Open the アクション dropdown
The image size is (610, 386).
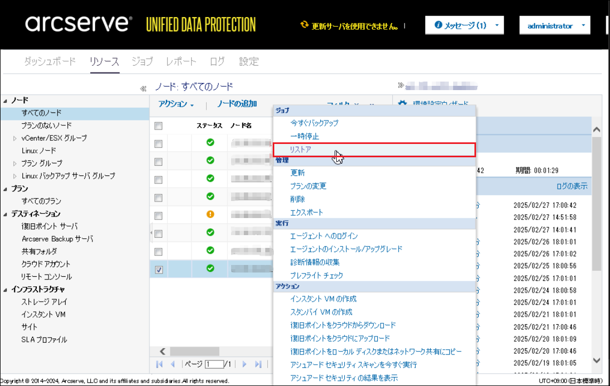coord(176,104)
